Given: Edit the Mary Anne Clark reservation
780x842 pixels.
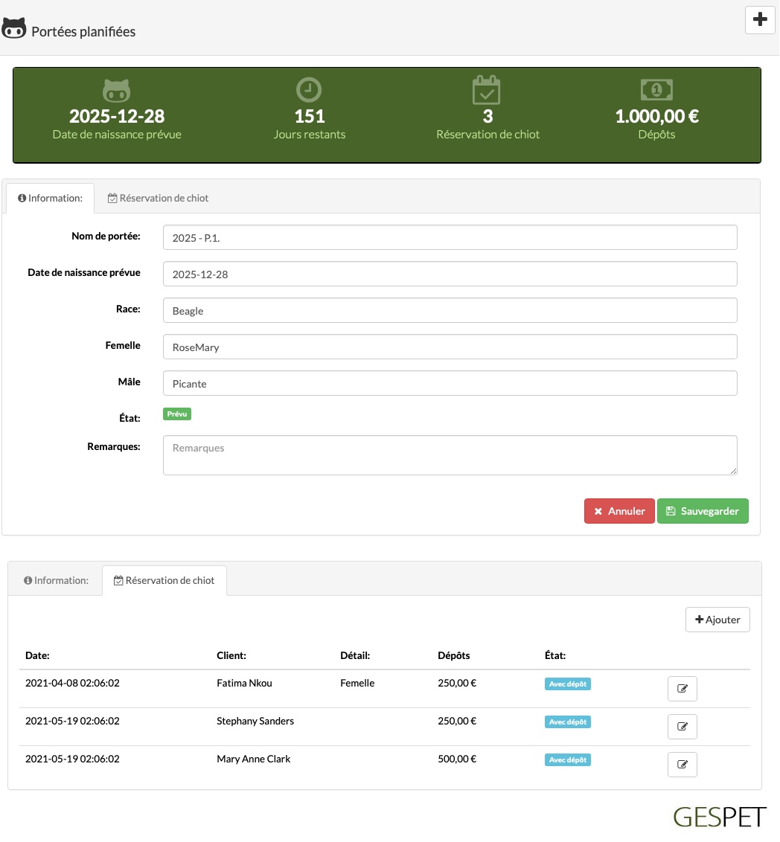Looking at the screenshot, I should [682, 765].
